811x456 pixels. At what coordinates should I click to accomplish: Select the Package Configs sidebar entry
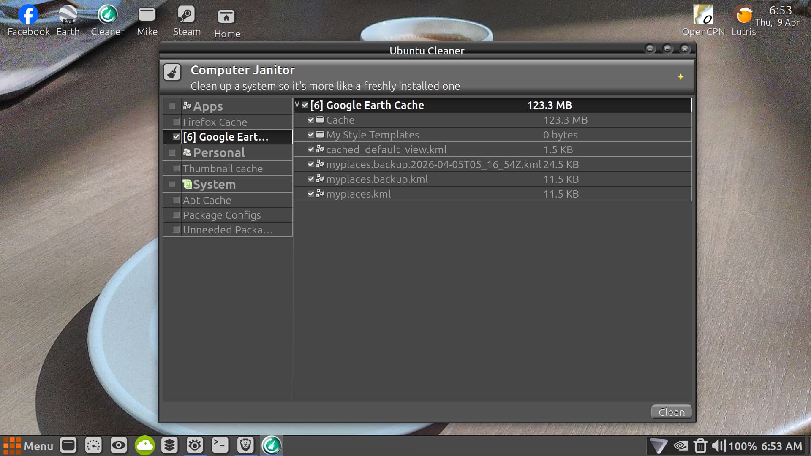222,215
